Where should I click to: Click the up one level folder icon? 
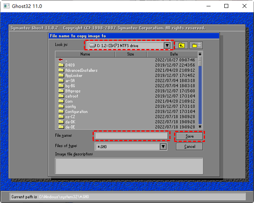pyautogui.click(x=181, y=45)
